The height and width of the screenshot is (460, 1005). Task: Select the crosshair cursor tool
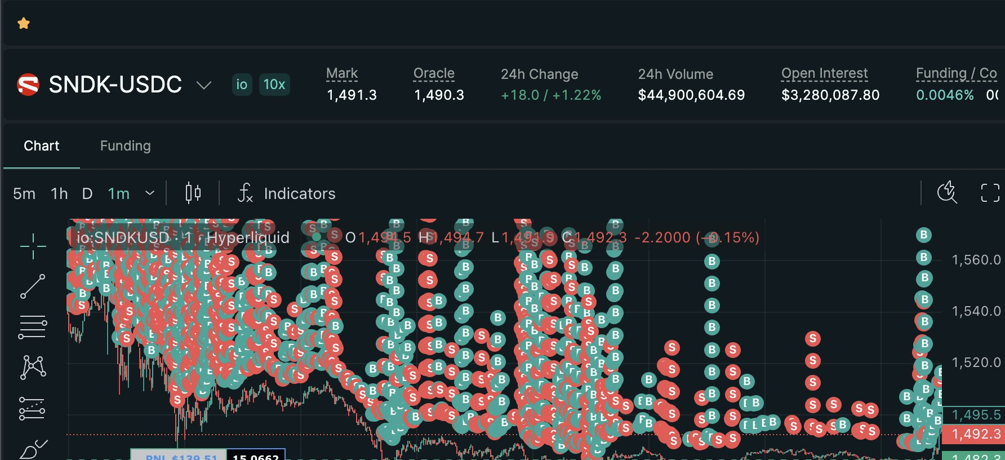coord(33,246)
